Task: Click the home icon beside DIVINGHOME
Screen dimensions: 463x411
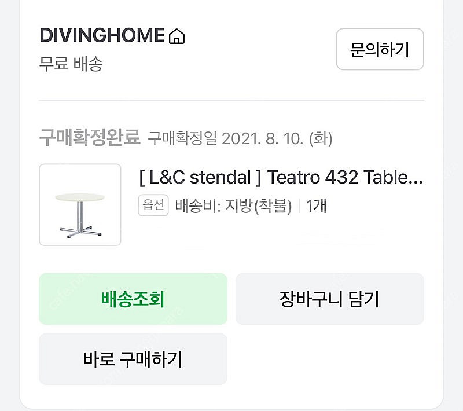Action: (x=177, y=36)
